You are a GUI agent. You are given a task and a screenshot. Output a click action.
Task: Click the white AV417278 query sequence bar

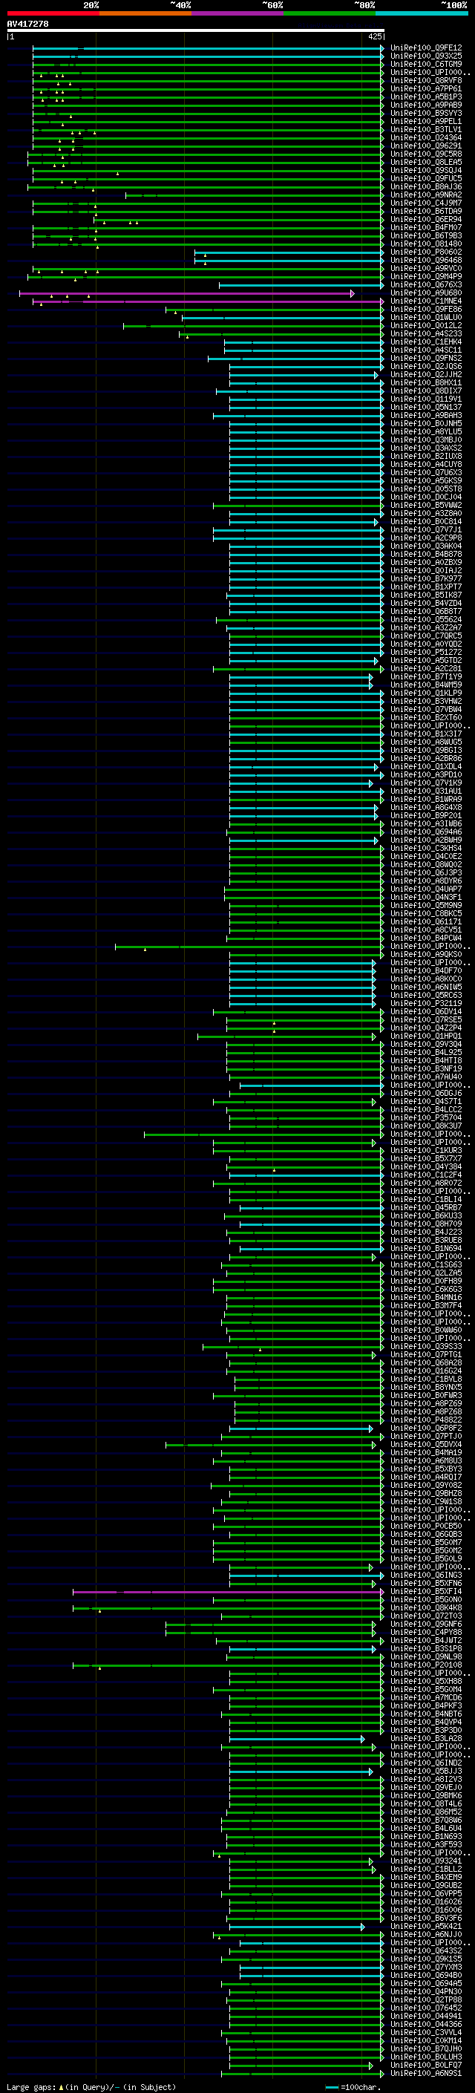pyautogui.click(x=196, y=30)
